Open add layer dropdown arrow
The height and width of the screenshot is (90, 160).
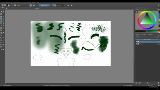tap(138, 83)
